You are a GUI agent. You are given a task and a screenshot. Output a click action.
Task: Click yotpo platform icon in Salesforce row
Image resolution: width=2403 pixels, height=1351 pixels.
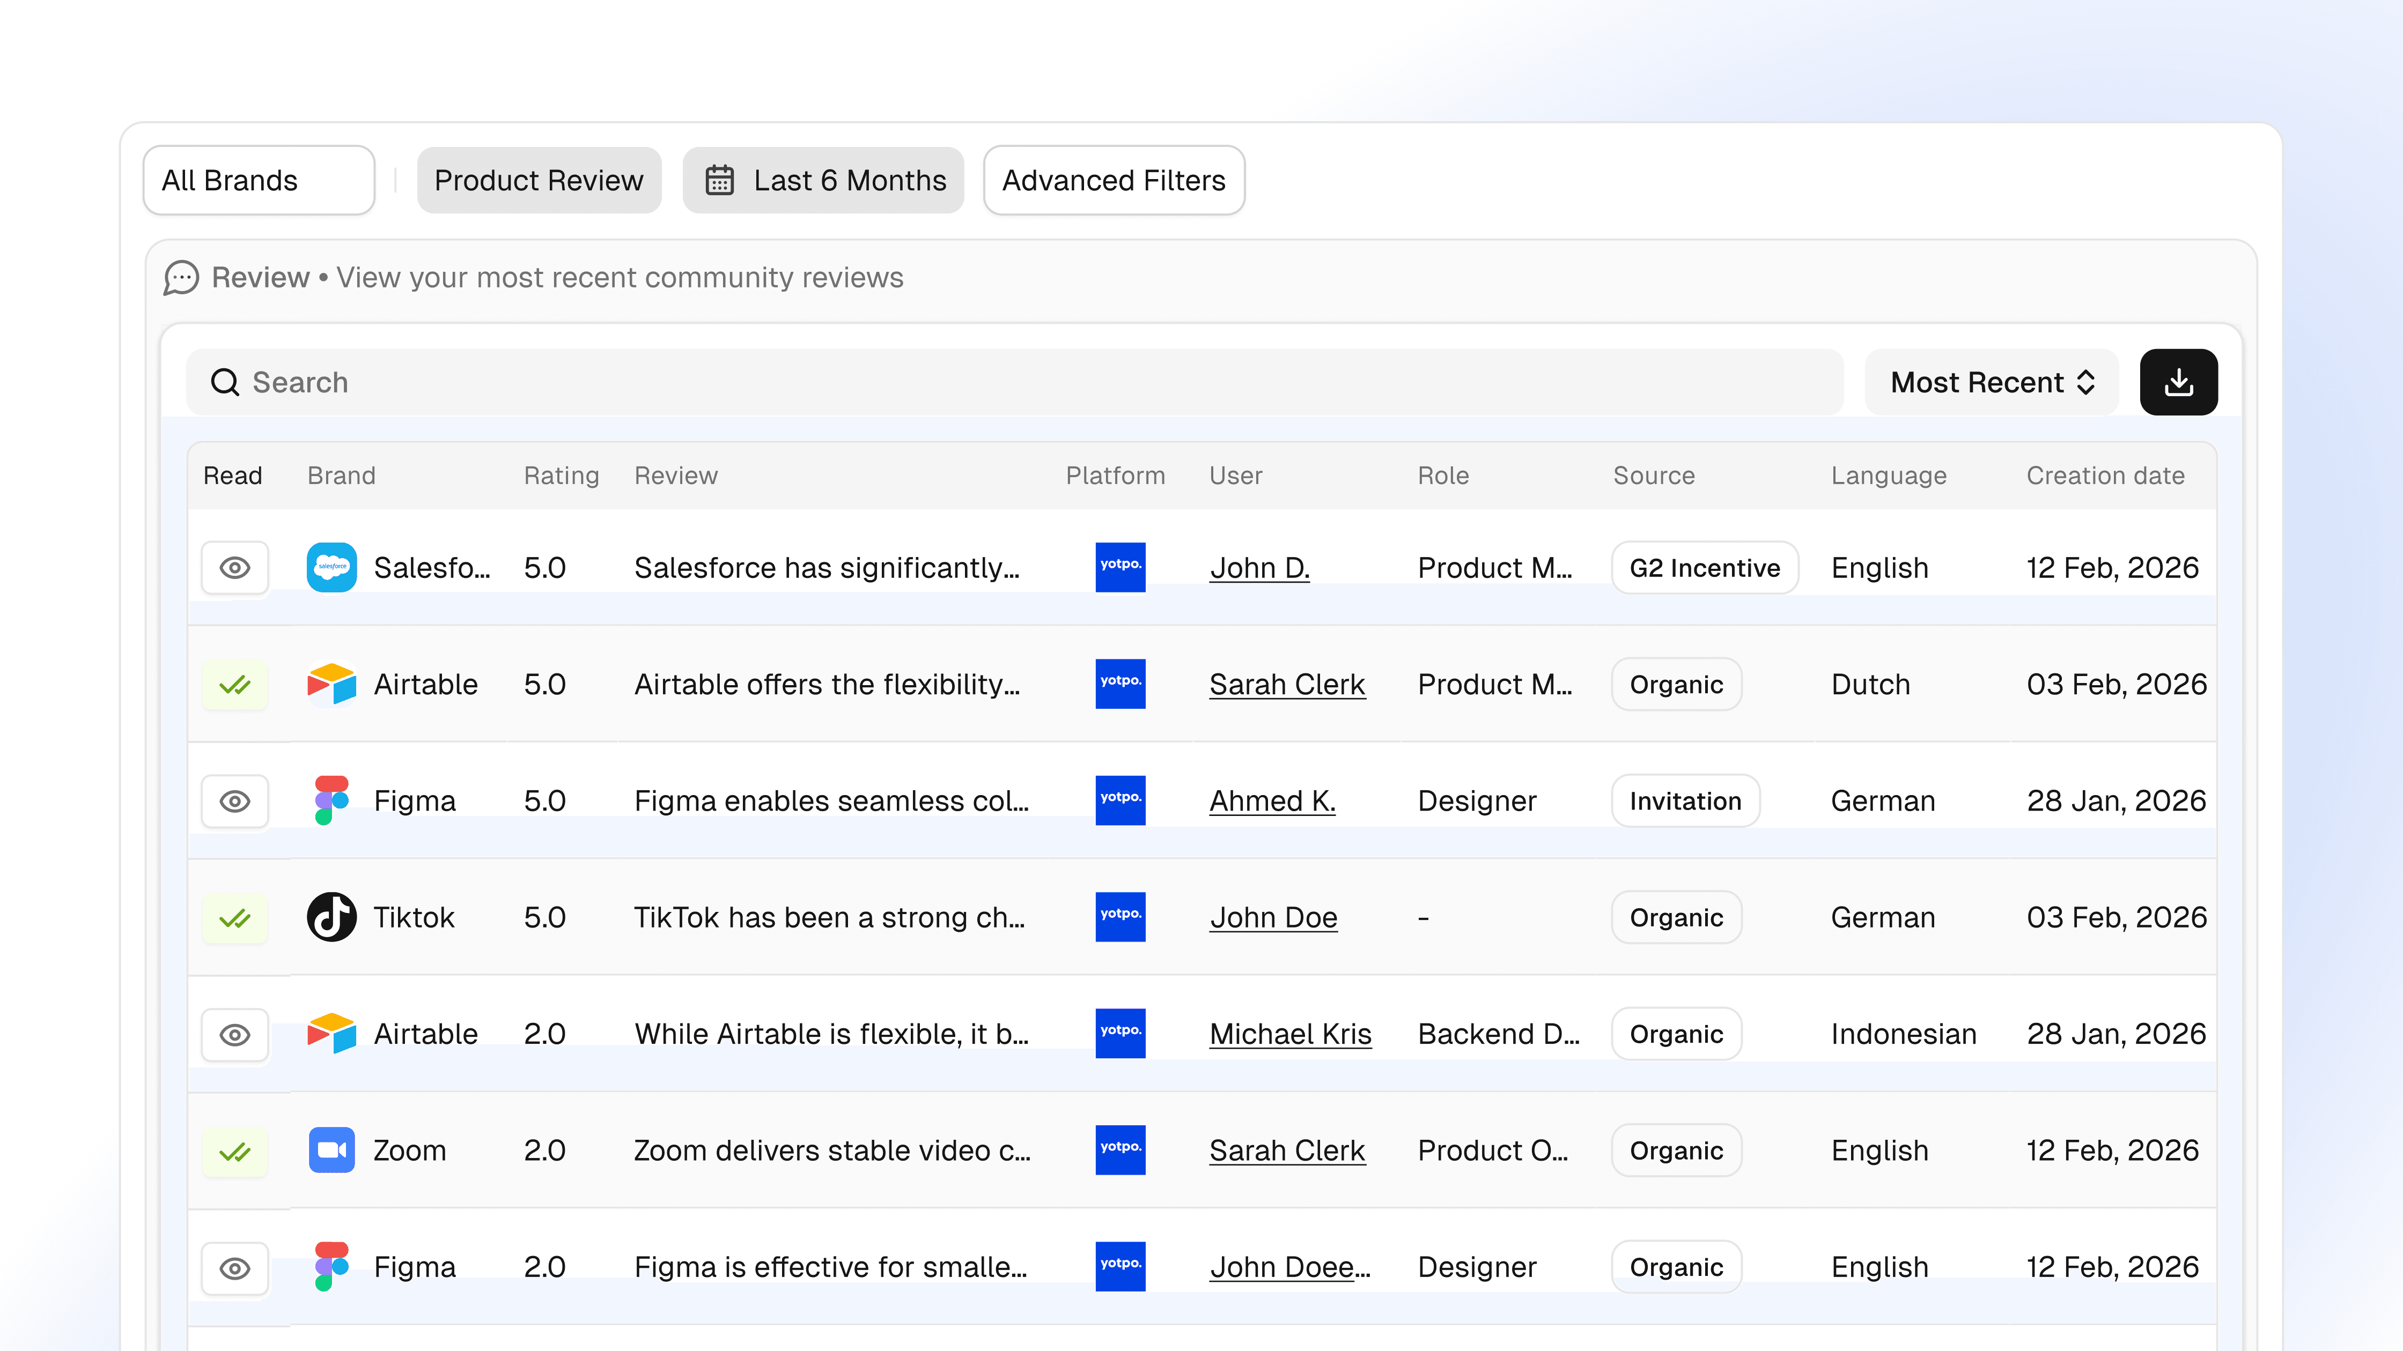pyautogui.click(x=1119, y=567)
